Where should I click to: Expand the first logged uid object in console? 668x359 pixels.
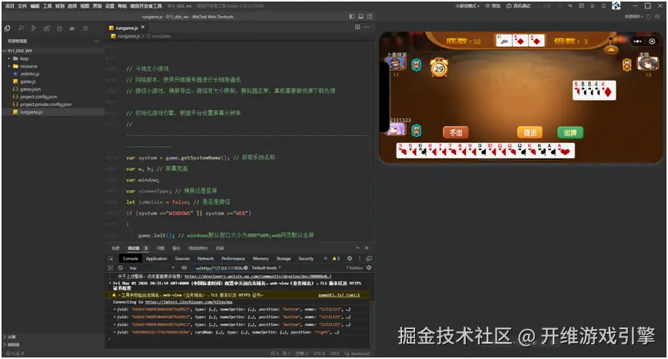tap(115, 310)
